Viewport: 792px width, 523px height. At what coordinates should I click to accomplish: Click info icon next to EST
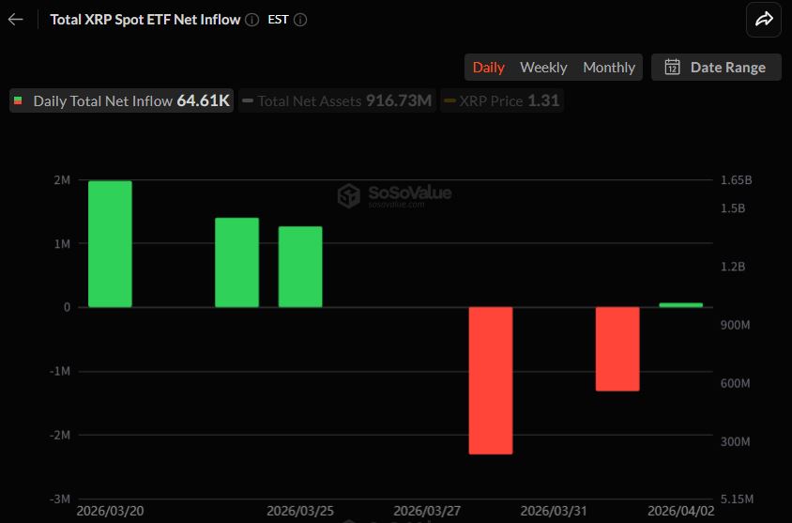pyautogui.click(x=299, y=19)
